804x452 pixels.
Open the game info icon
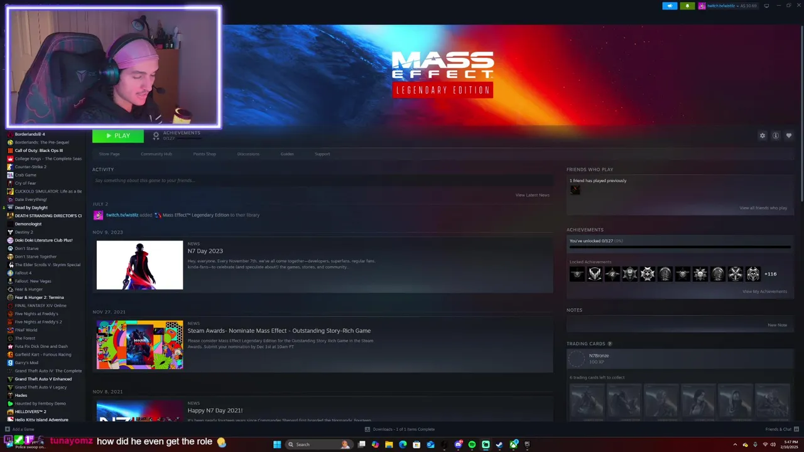point(776,136)
